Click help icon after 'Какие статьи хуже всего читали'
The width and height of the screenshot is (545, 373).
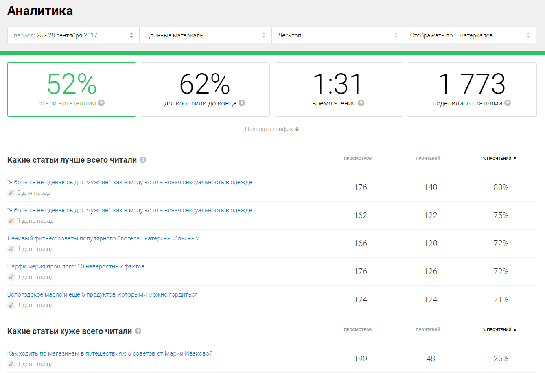click(x=138, y=332)
